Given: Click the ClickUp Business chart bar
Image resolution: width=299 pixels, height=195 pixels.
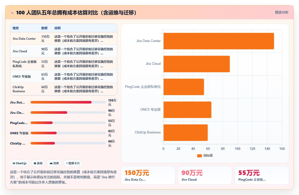Looking at the screenshot, I should [186, 132].
